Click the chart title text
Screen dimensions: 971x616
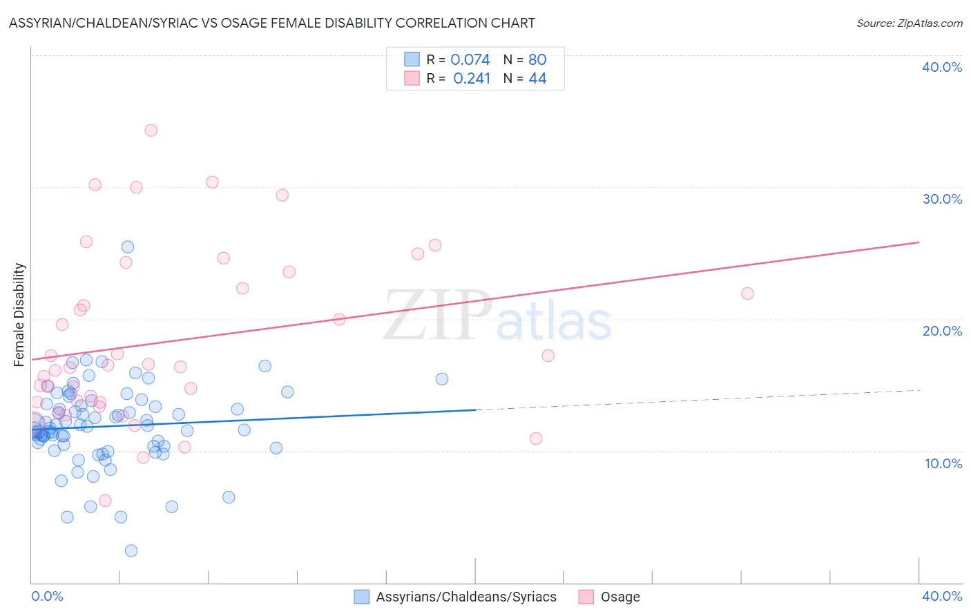point(272,23)
